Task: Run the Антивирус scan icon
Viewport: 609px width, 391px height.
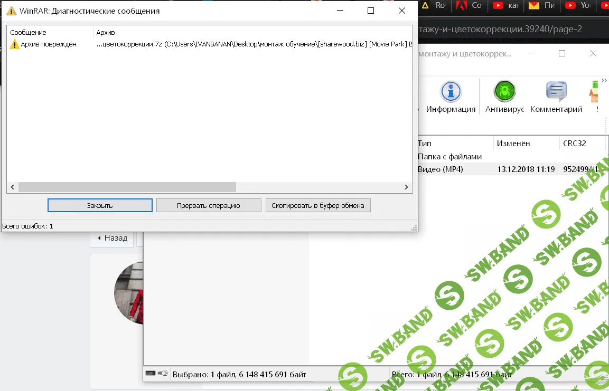Action: (x=504, y=97)
